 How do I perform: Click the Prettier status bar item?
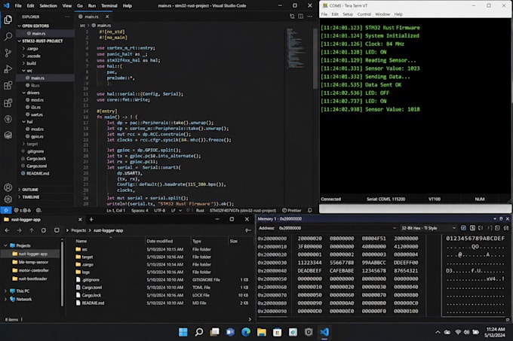pos(291,211)
